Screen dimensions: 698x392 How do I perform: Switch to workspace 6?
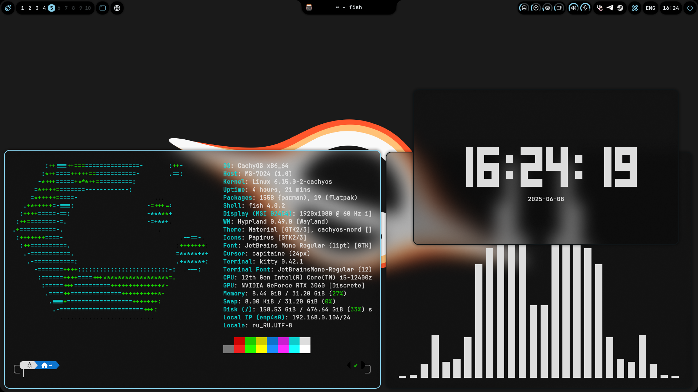[x=59, y=8]
